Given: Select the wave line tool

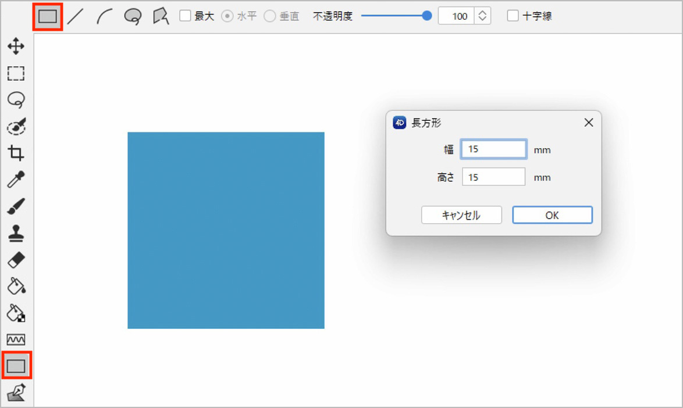Looking at the screenshot, I should point(16,339).
